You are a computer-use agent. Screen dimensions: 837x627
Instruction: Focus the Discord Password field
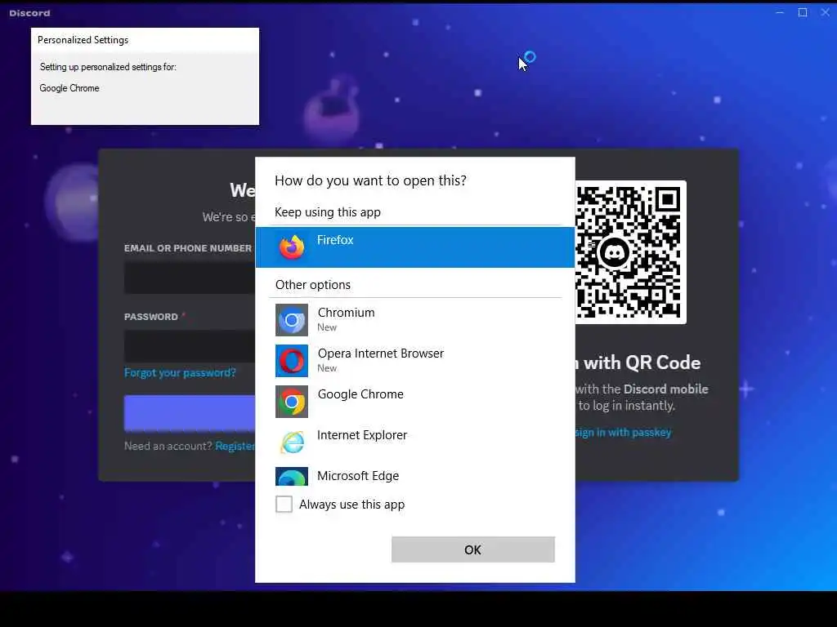coord(190,346)
